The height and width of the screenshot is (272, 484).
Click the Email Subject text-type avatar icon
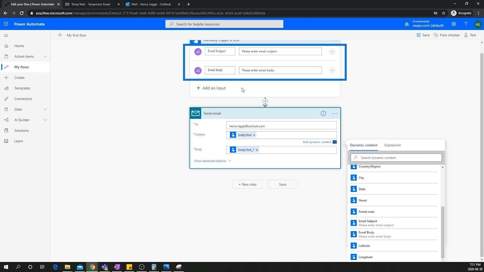[x=198, y=52]
